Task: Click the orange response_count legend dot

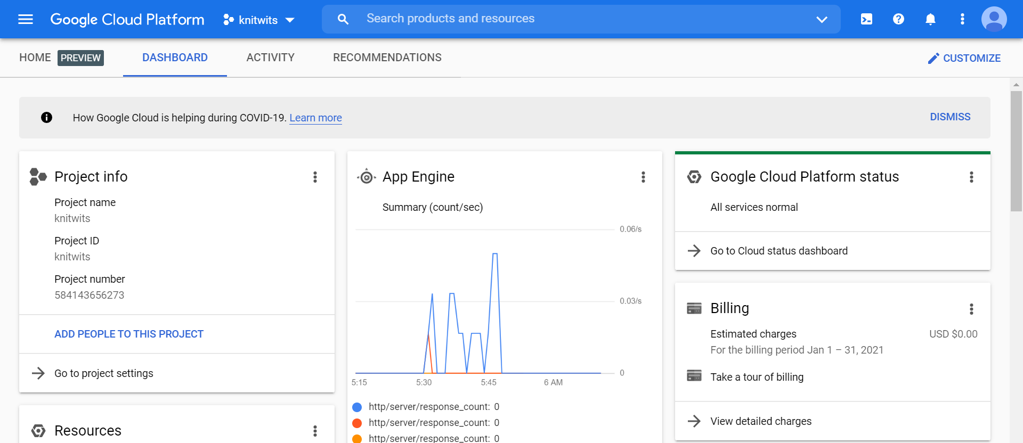Action: click(x=357, y=438)
